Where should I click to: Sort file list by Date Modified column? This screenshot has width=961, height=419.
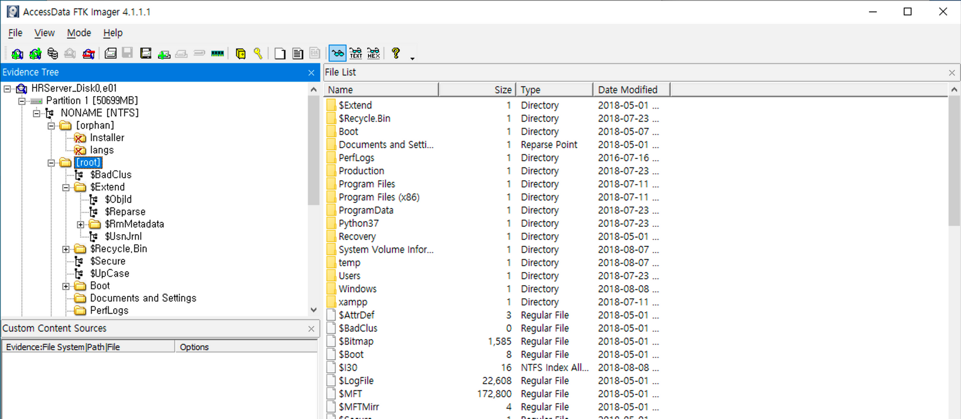tap(632, 90)
